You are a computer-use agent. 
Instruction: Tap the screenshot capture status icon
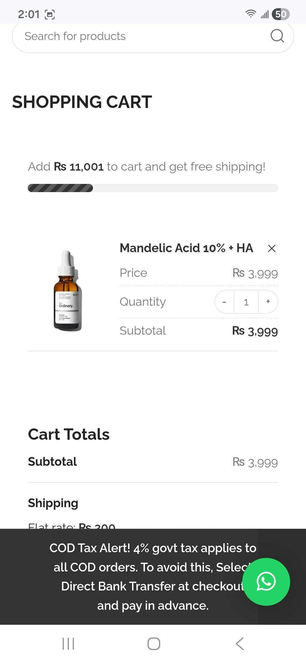[50, 14]
